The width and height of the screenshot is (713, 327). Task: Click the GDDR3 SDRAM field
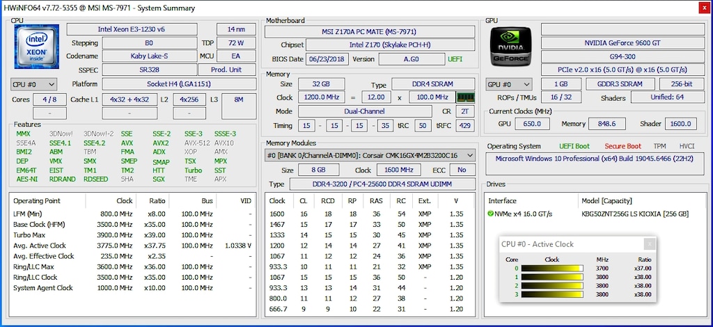tap(620, 84)
